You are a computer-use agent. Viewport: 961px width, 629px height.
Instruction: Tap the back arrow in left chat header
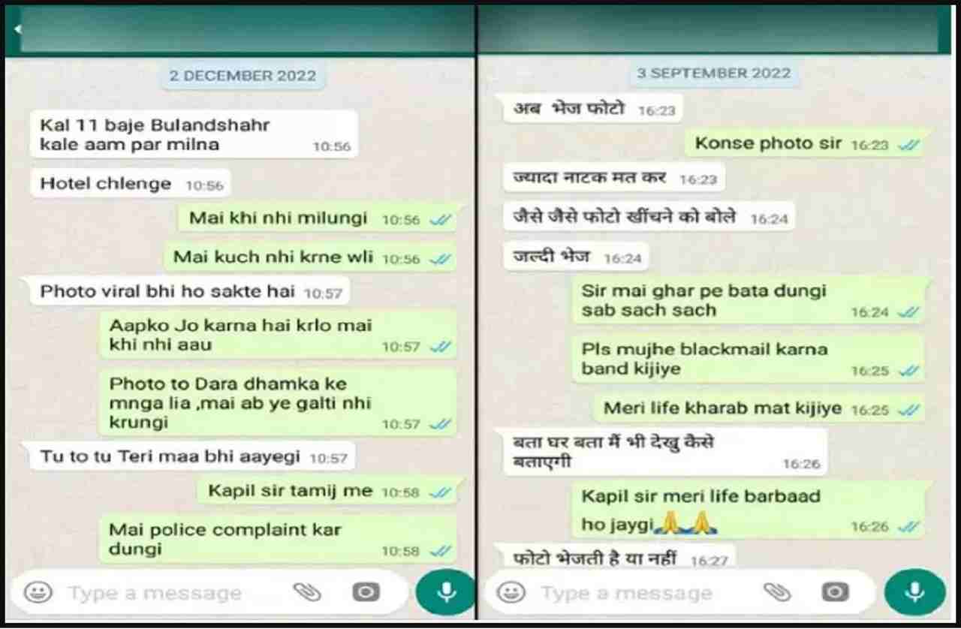pos(17,30)
